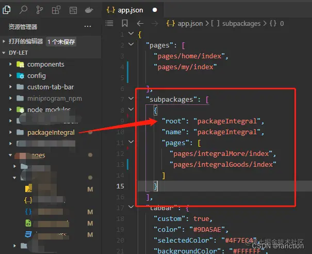Click the config folder gear icon
Image resolution: width=312 pixels, height=254 pixels.
[20, 76]
